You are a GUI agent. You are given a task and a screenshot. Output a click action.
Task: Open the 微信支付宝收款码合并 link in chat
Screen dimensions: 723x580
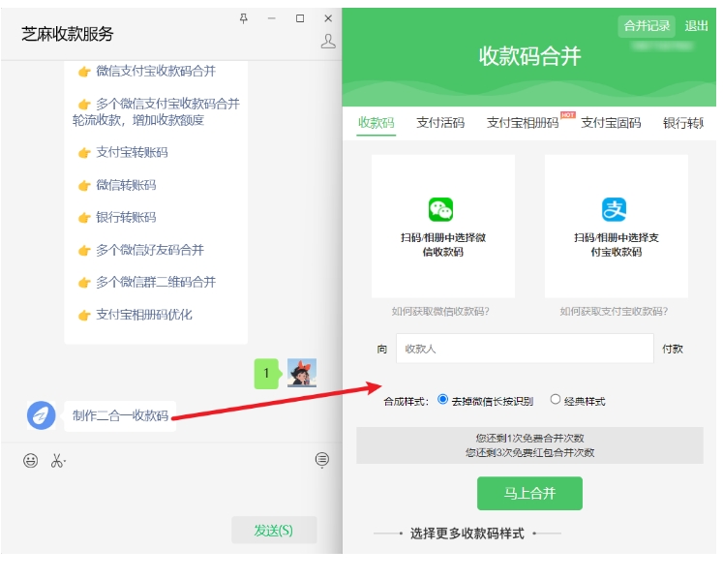[156, 71]
